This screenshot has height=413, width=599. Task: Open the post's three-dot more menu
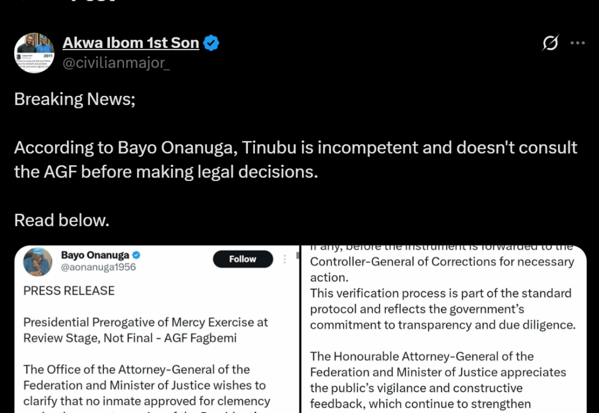click(x=577, y=43)
